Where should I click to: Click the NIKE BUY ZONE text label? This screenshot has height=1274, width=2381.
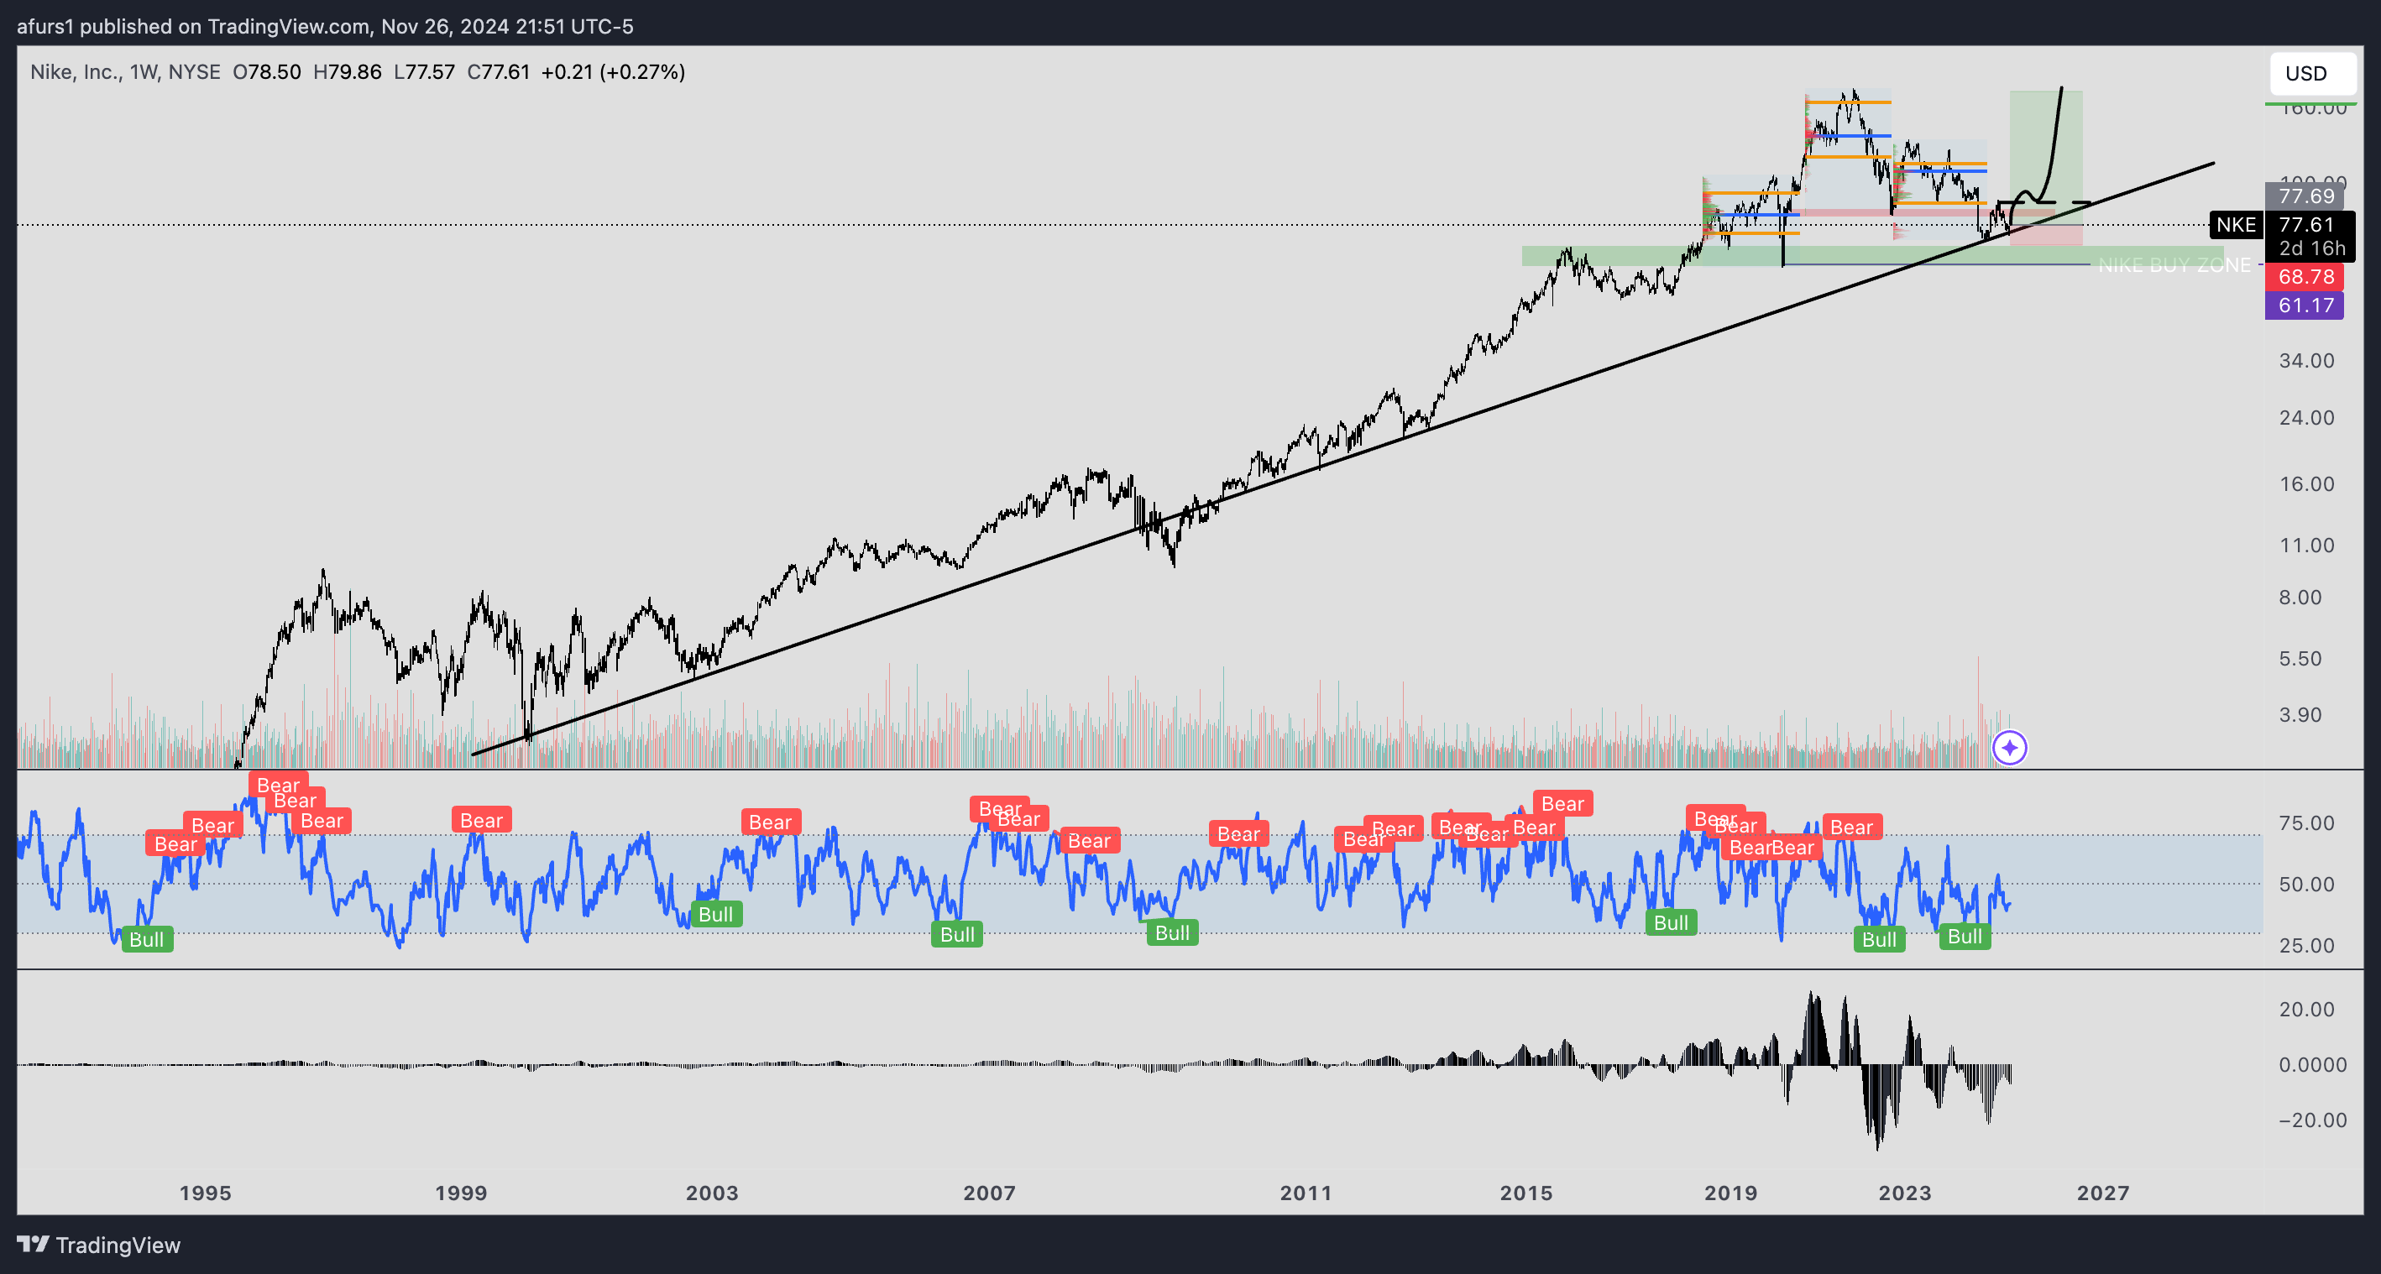coord(2174,265)
